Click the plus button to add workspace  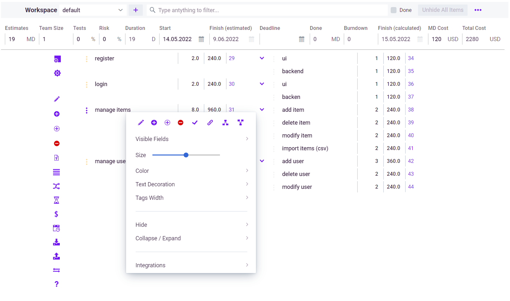[136, 10]
